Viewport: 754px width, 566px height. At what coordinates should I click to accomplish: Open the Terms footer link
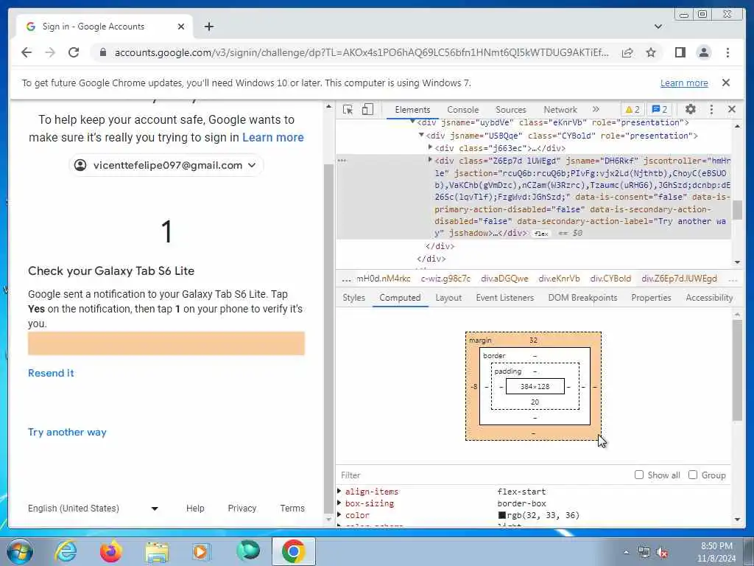(x=292, y=509)
